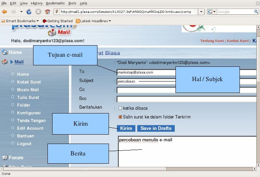Open the Getting Started bookmark
Viewport: 260px width, 177px height.
point(58,21)
